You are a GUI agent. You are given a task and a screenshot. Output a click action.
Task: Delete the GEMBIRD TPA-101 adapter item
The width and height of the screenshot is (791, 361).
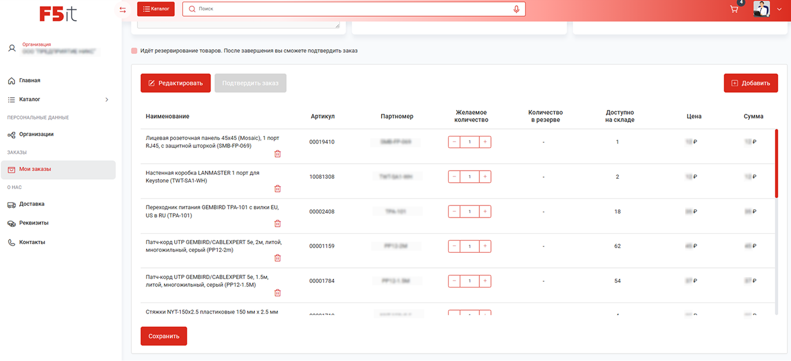(x=278, y=223)
